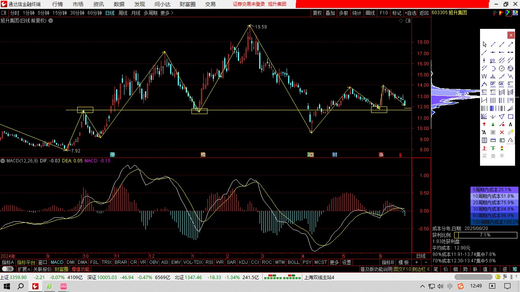Select the ruler measurement tool
Image resolution: width=520 pixels, height=292 pixels.
493,140
